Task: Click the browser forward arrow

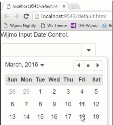Action: coord(16,16)
